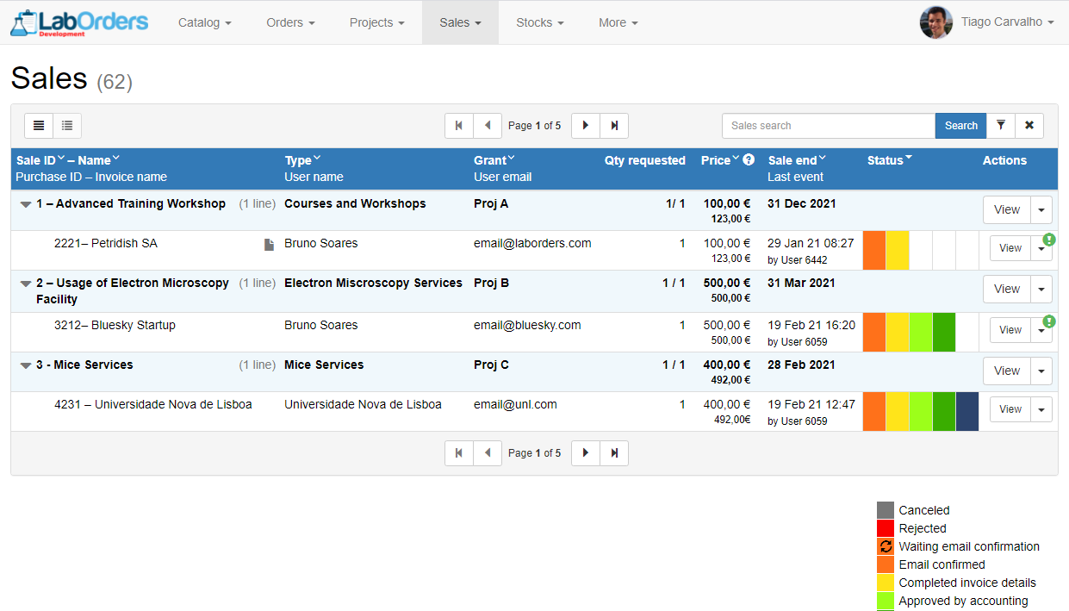Click the Price help question mark icon
The width and height of the screenshot is (1069, 611).
749,159
